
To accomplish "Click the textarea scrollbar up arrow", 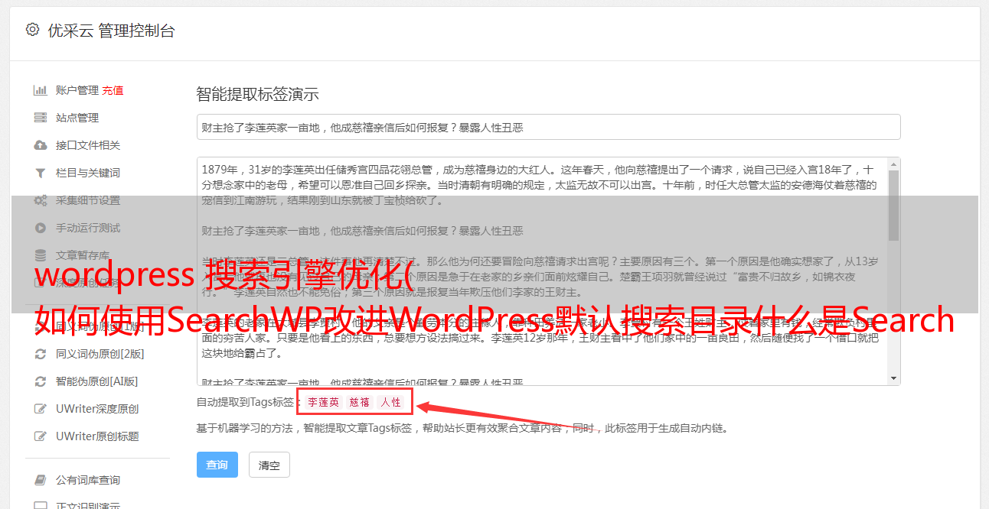I will pos(893,164).
